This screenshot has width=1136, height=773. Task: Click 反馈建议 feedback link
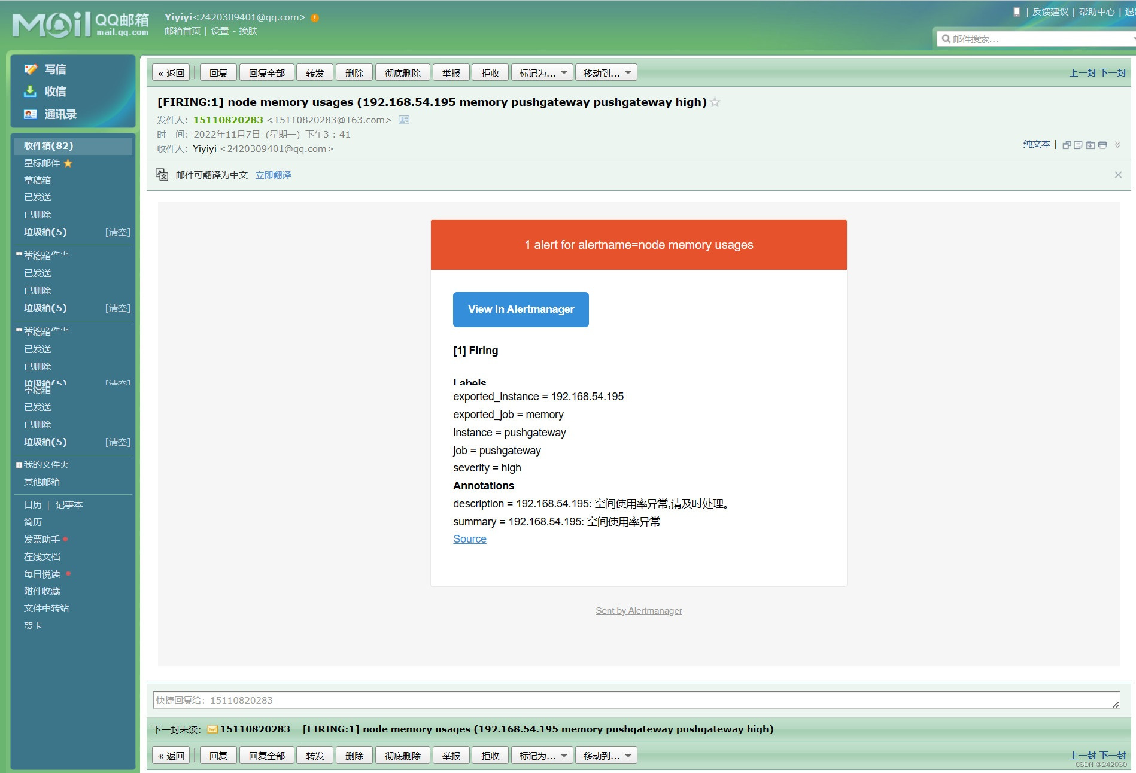[1050, 12]
